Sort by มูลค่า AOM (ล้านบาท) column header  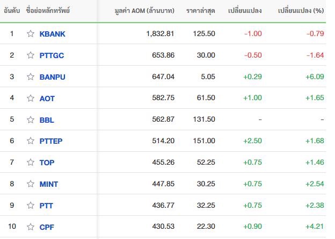click(x=144, y=10)
